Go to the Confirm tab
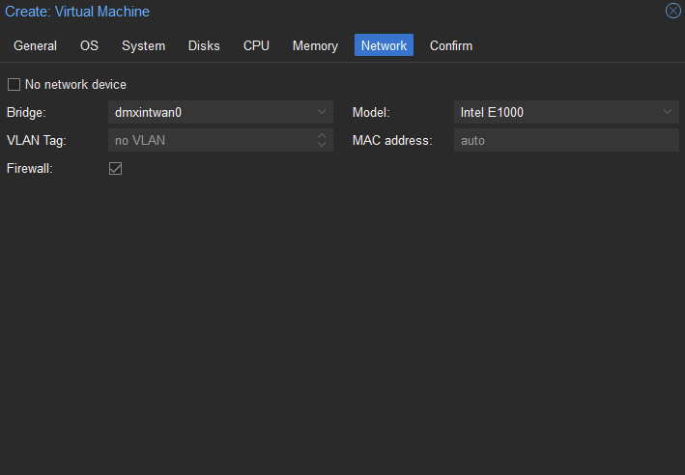Viewport: 685px width, 475px height. coord(451,45)
